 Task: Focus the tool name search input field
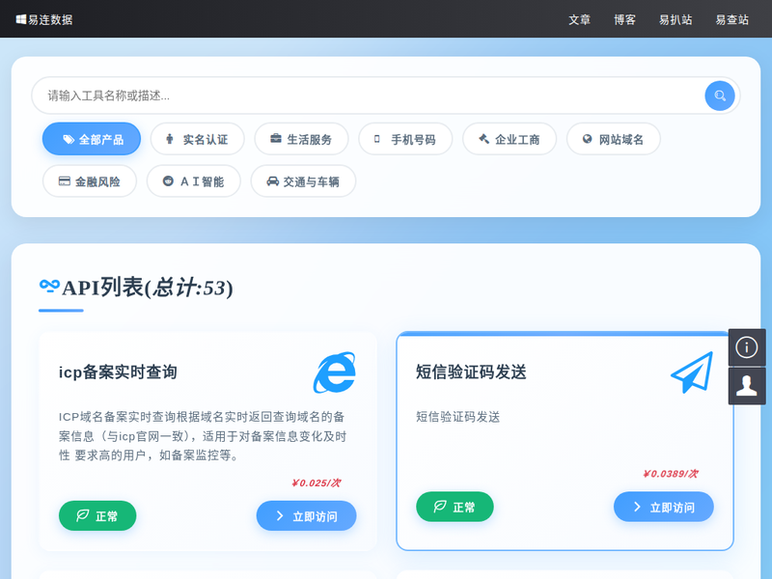point(367,96)
